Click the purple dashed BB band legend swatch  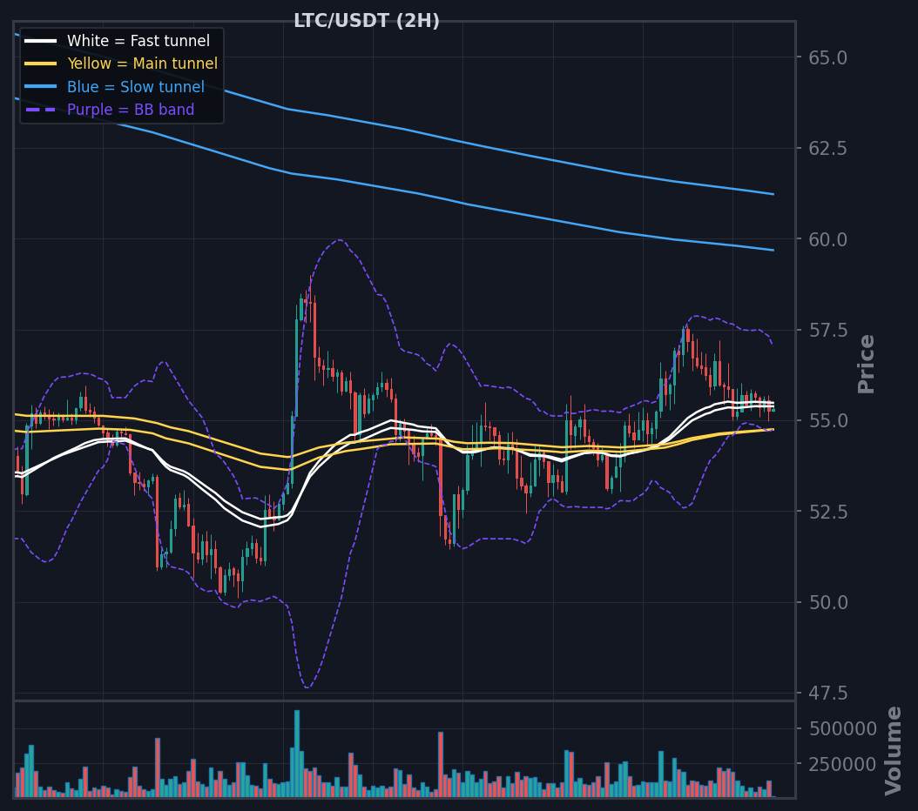(40, 110)
